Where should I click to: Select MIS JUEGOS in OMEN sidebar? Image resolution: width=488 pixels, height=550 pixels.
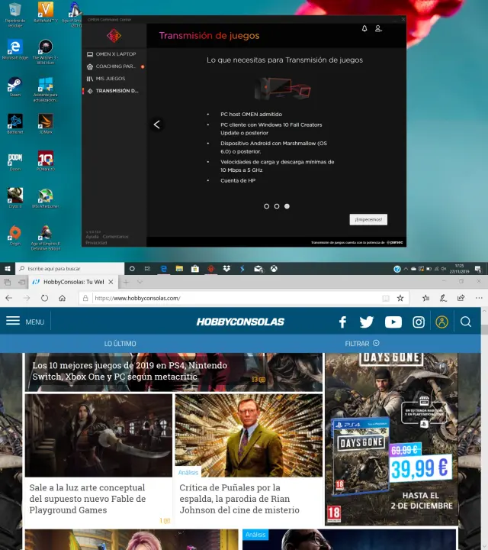(110, 79)
